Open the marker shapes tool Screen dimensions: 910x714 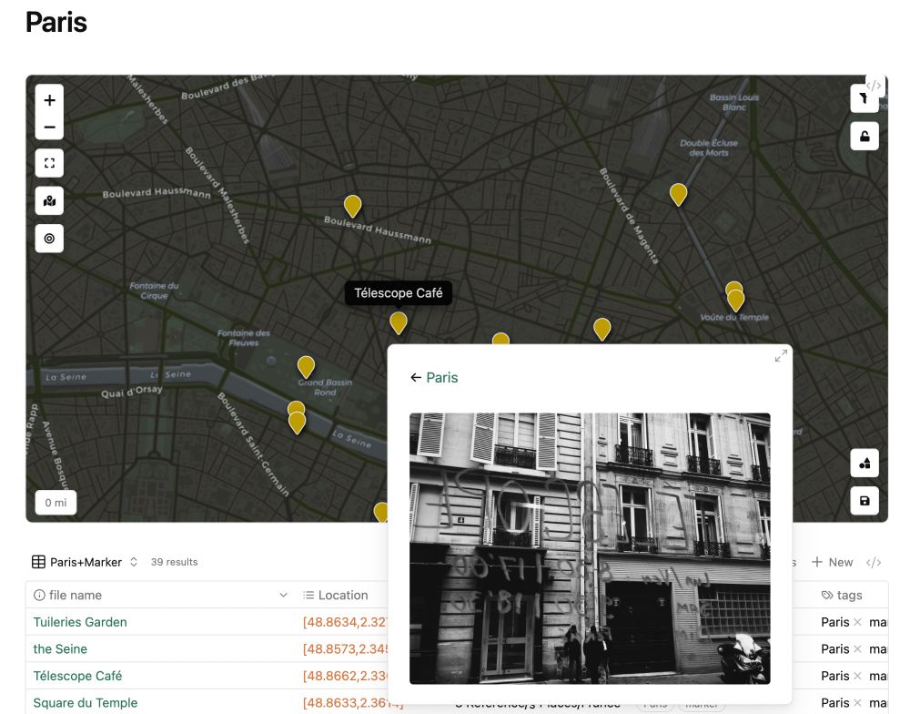click(x=864, y=463)
